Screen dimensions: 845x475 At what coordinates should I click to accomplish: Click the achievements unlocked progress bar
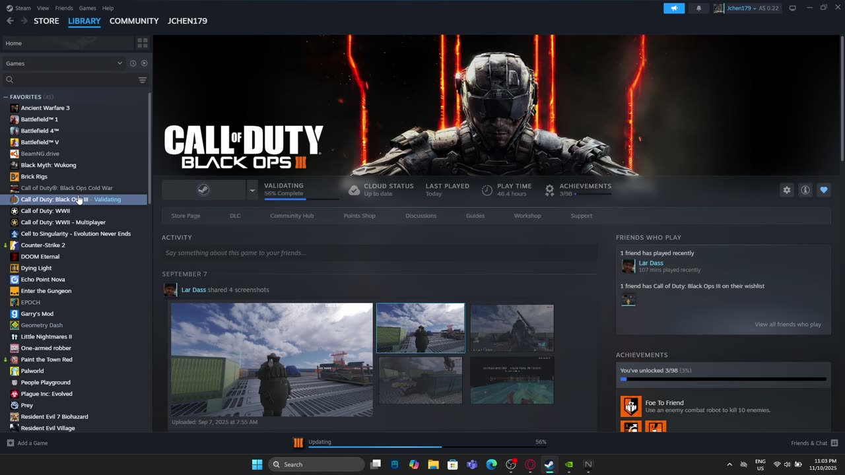(x=723, y=379)
